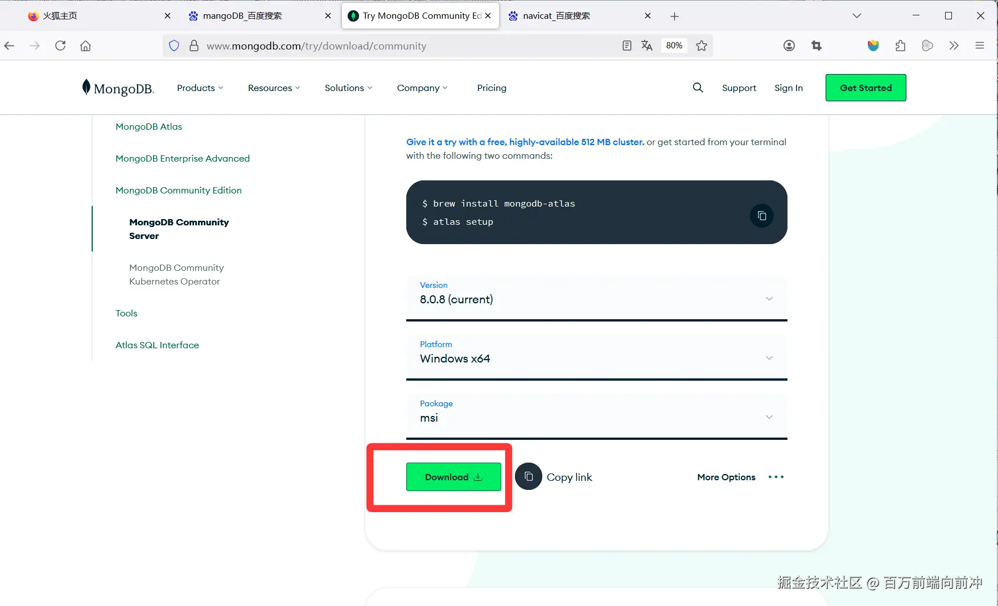Open Tools in the sidebar
The height and width of the screenshot is (606, 998).
coord(126,313)
